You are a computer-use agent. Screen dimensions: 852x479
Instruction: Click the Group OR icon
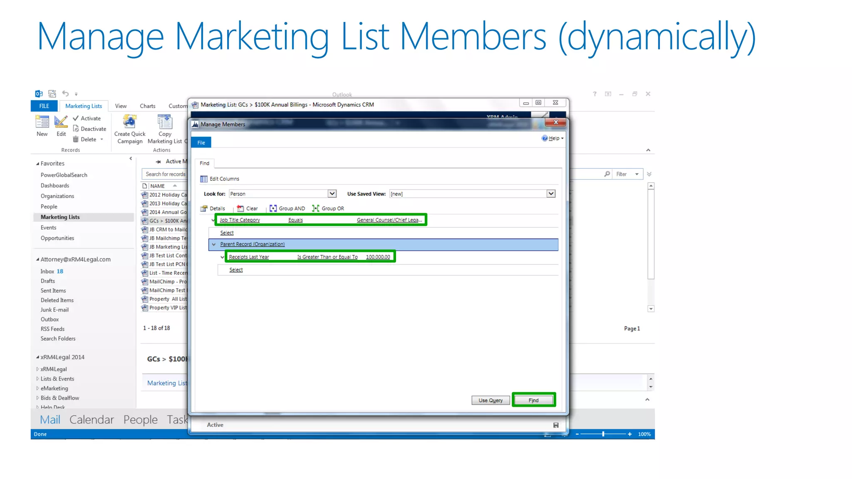point(316,209)
